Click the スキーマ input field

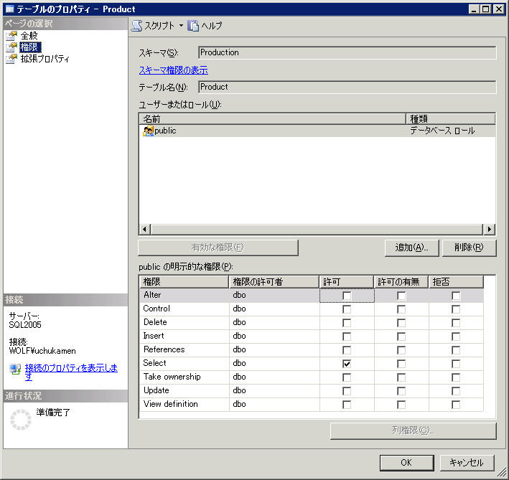click(347, 52)
